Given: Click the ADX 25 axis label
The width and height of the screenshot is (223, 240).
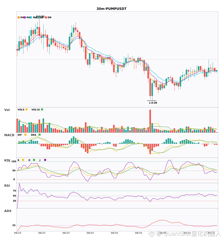Looking at the screenshot, I should coord(14,225).
